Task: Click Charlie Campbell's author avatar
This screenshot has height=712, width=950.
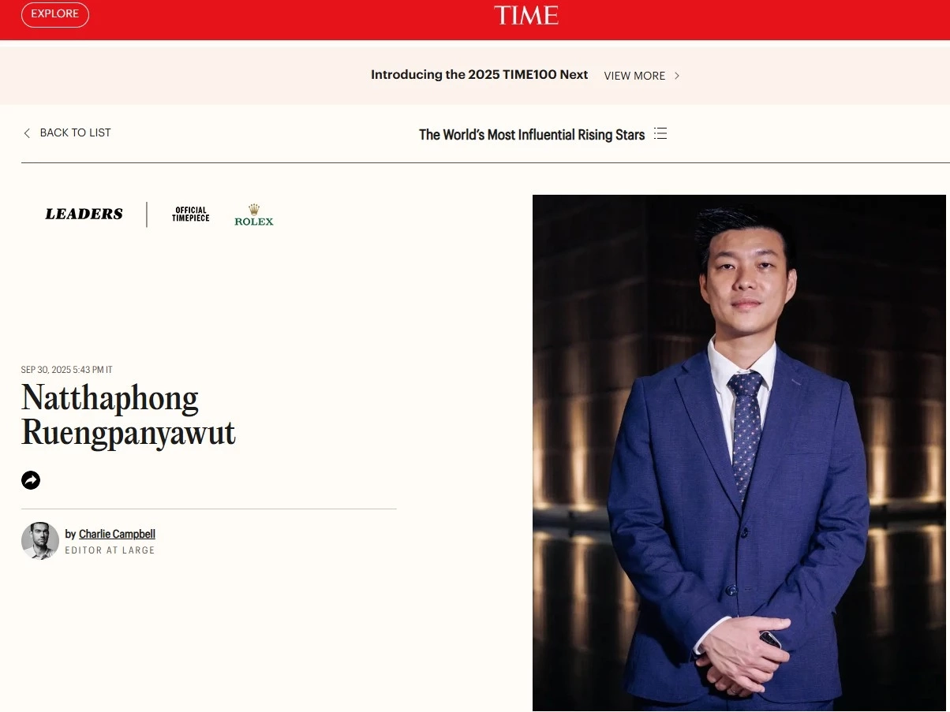Action: 40,541
